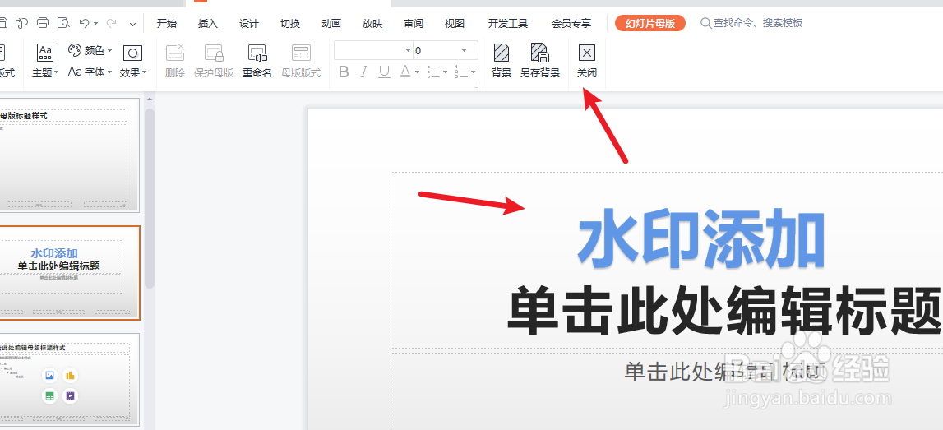The image size is (943, 430).
Task: Open the 会员专享 tab
Action: pyautogui.click(x=571, y=24)
